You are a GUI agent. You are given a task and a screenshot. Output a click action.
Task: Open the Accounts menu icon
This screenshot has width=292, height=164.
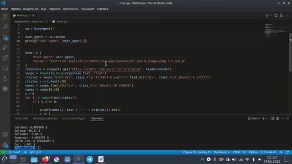(5, 134)
